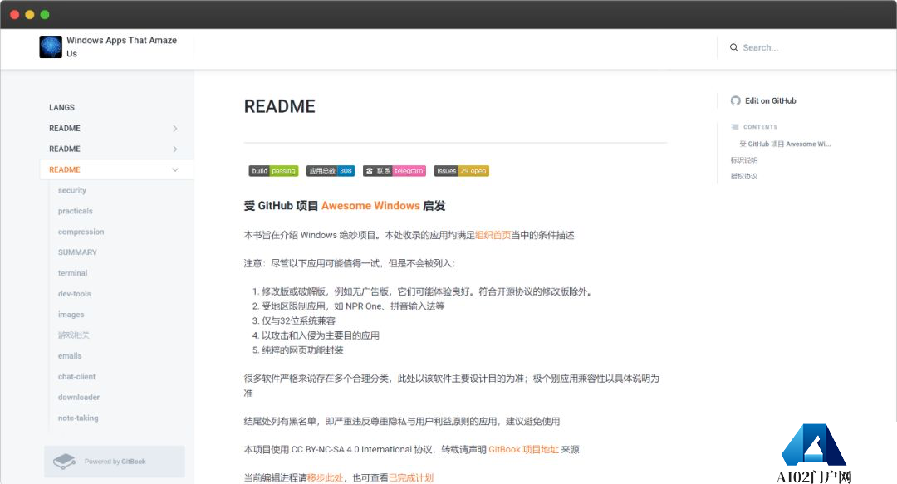Open the images sidebar page
897x484 pixels.
(71, 314)
